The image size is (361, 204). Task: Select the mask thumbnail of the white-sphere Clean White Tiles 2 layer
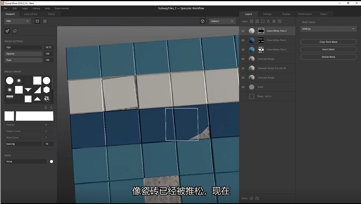point(261,31)
